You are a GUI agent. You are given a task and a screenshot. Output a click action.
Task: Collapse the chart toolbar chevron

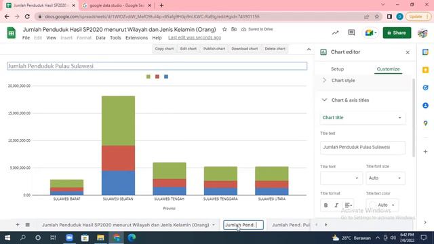tap(309, 49)
